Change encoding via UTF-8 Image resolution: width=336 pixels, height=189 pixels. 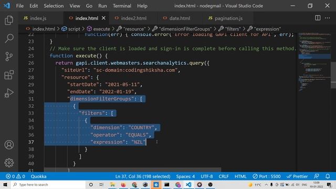tap(206, 176)
